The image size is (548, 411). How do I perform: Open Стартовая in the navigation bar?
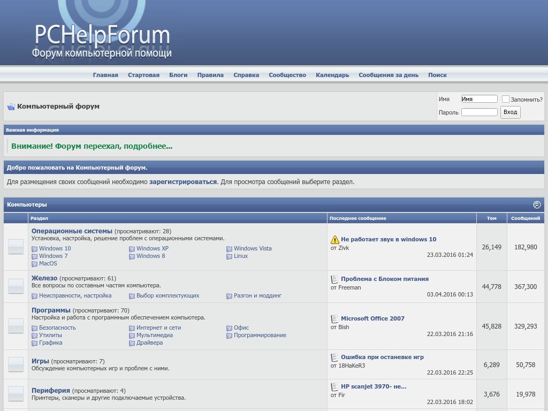(143, 75)
